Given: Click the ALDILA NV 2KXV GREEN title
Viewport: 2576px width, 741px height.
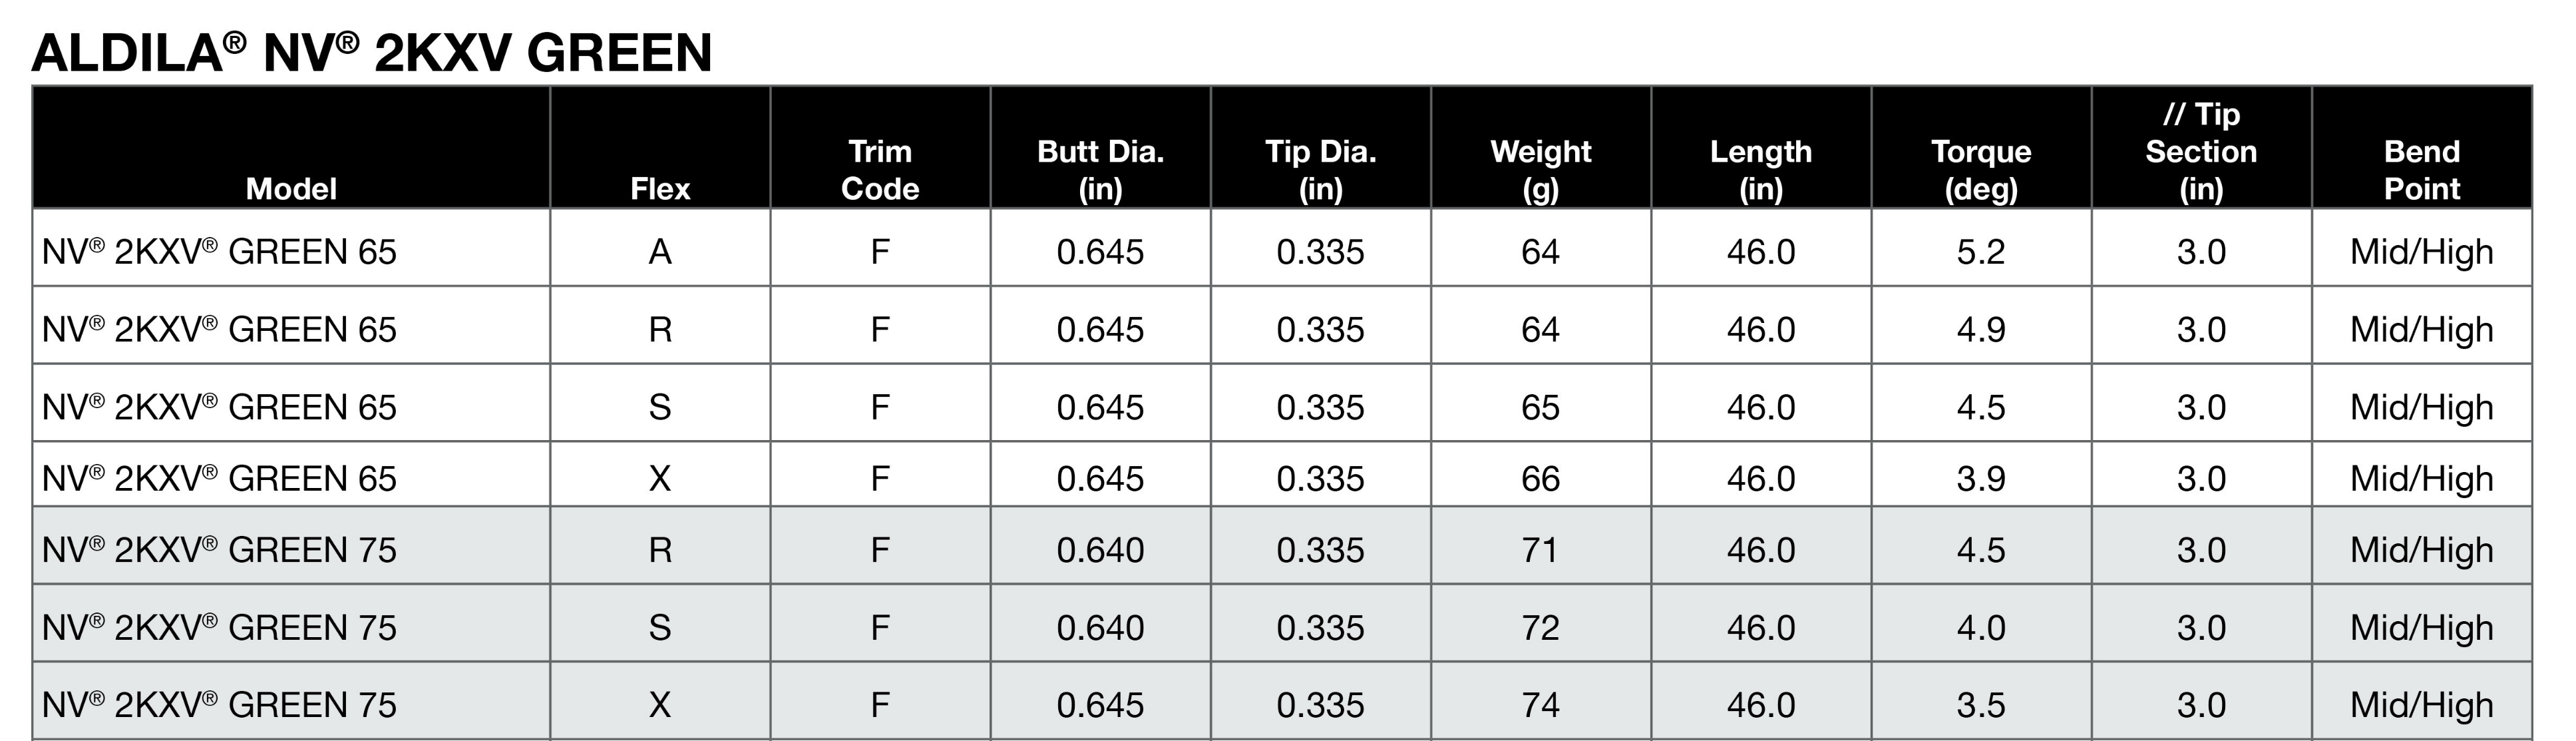Looking at the screenshot, I should point(371,52).
